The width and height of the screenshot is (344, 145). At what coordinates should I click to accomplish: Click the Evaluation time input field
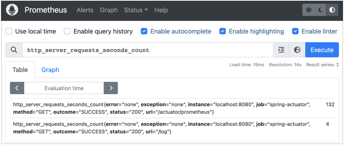(x=64, y=88)
